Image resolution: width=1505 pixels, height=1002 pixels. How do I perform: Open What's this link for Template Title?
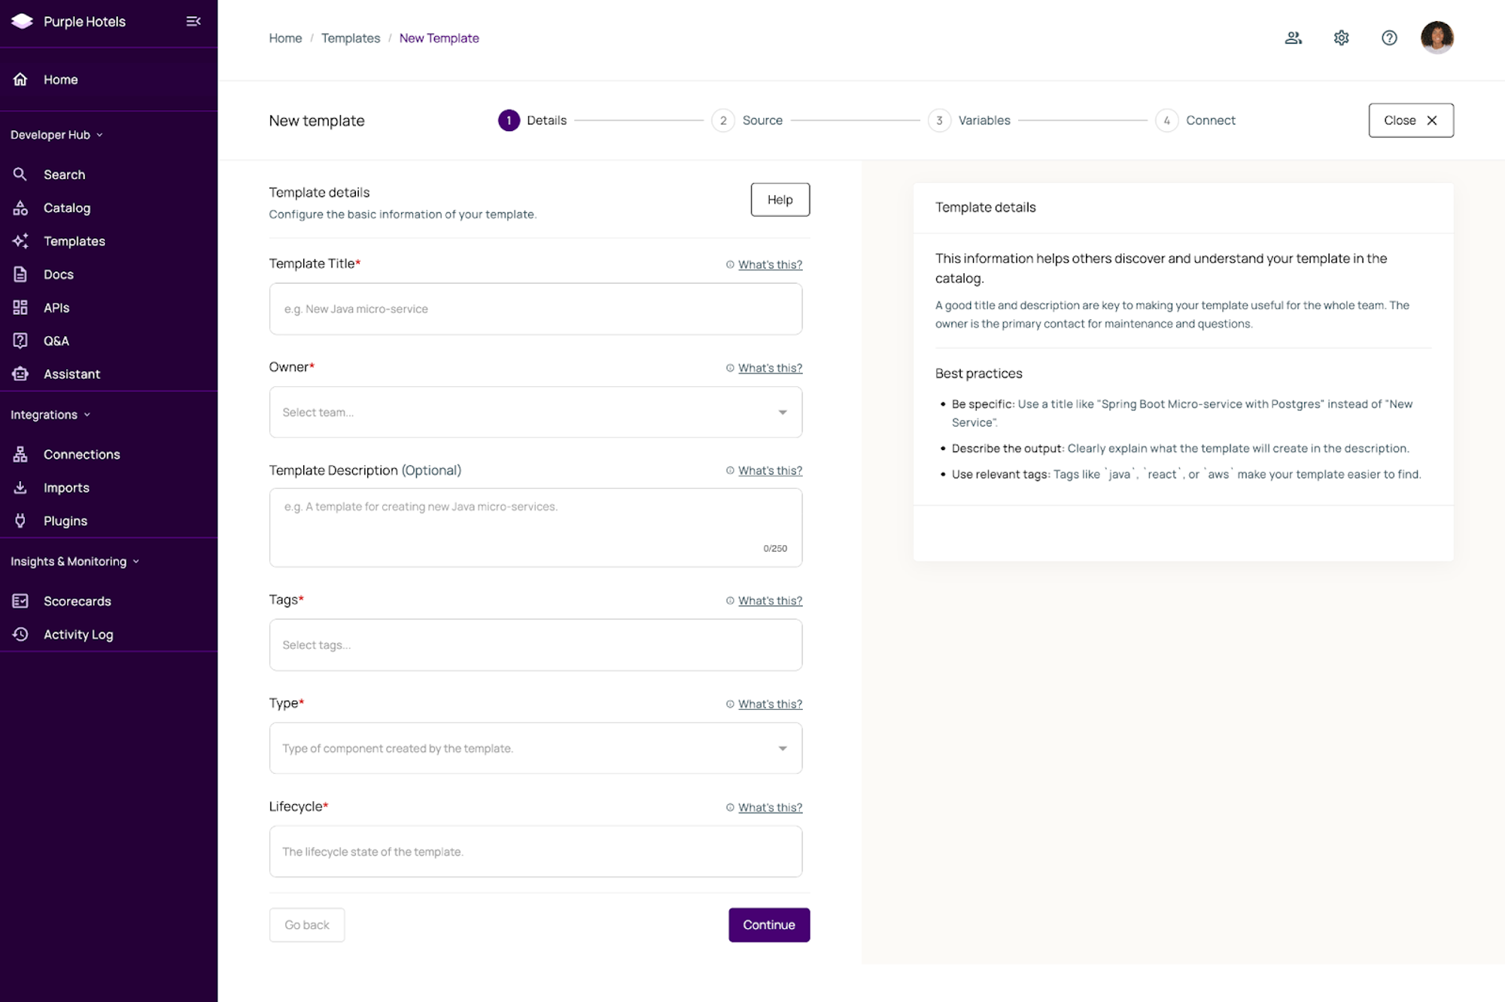(x=770, y=264)
